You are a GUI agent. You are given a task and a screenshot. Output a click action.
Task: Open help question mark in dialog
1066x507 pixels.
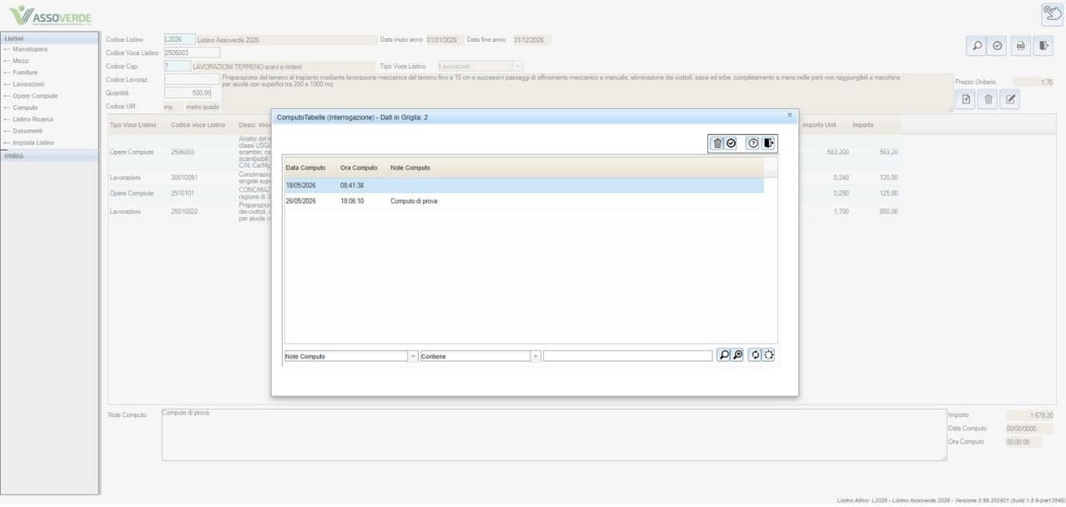pos(753,143)
